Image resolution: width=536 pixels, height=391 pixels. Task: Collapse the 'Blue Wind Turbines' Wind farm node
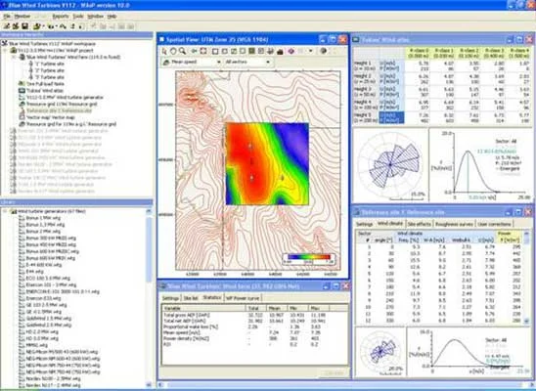pyautogui.click(x=15, y=57)
